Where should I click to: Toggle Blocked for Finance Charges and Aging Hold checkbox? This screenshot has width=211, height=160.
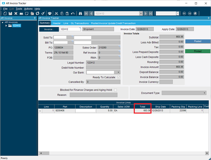(x=115, y=90)
